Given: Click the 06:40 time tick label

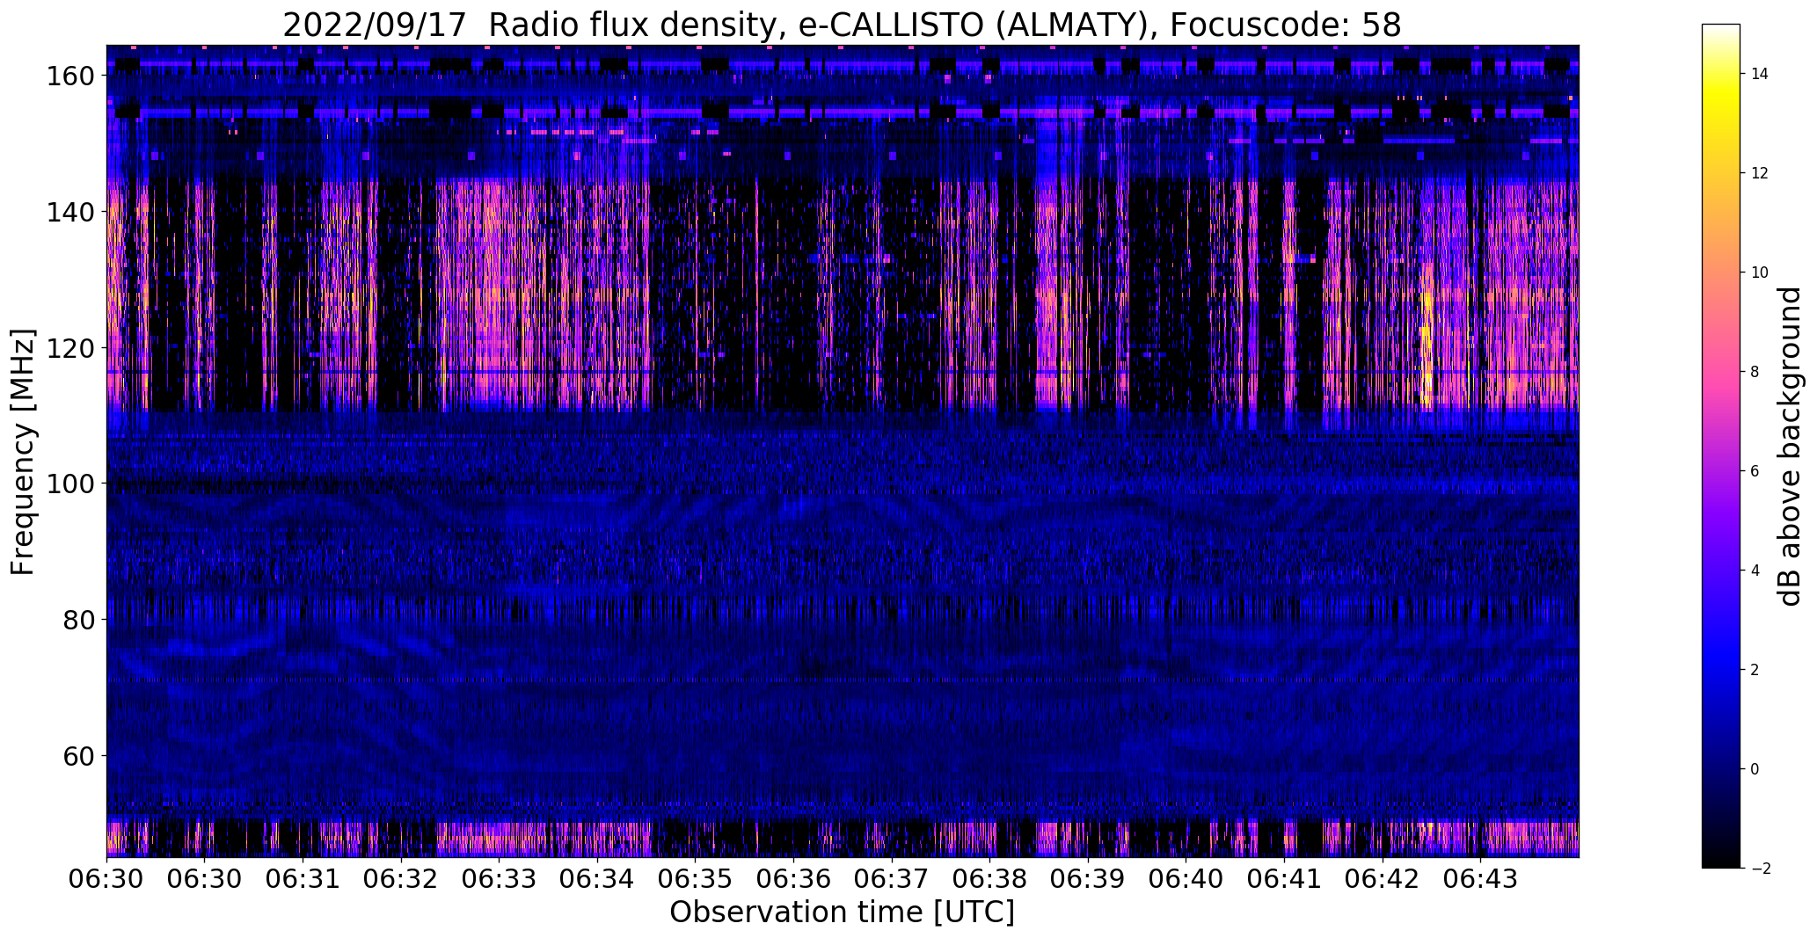Looking at the screenshot, I should pos(1186,879).
